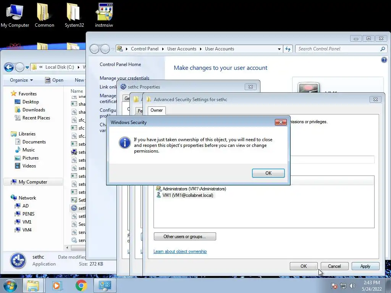The image size is (391, 293).
Task: Close the Windows Security dialog
Action: (281, 122)
